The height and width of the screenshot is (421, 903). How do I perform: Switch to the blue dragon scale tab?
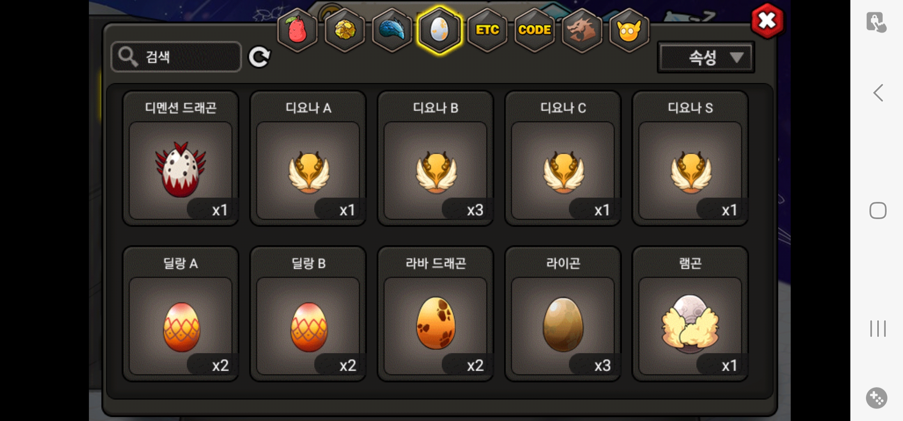point(392,30)
